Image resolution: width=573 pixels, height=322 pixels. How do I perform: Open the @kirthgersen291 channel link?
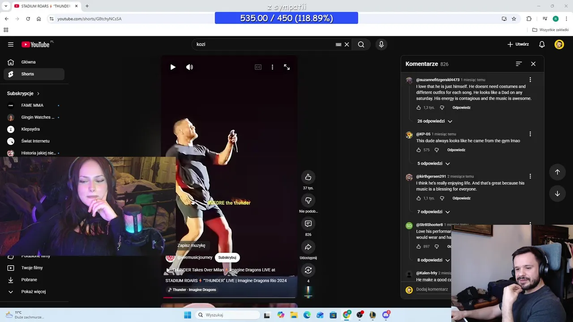(x=431, y=177)
